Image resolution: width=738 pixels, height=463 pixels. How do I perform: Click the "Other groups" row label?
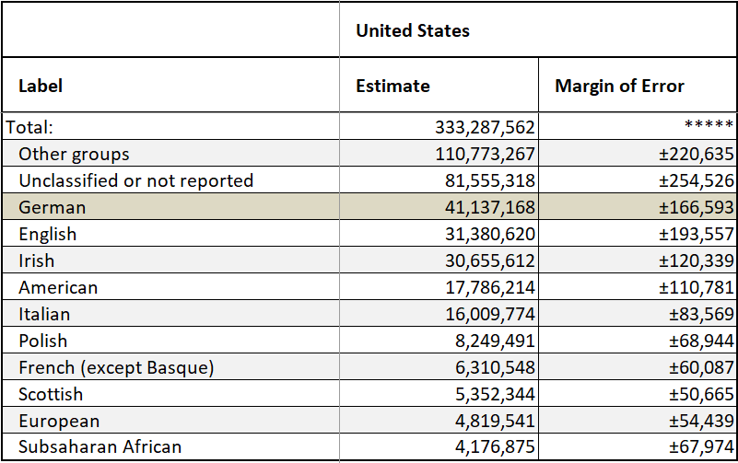tap(74, 154)
